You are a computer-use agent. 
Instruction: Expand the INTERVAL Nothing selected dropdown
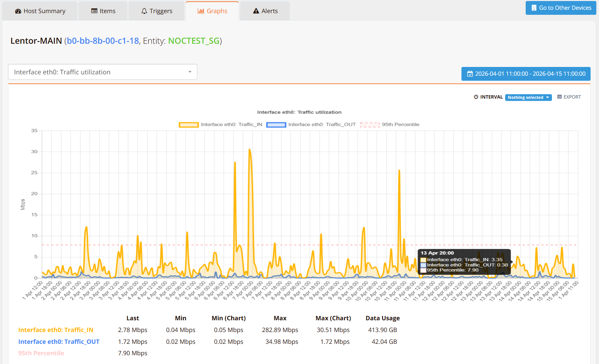pos(528,97)
